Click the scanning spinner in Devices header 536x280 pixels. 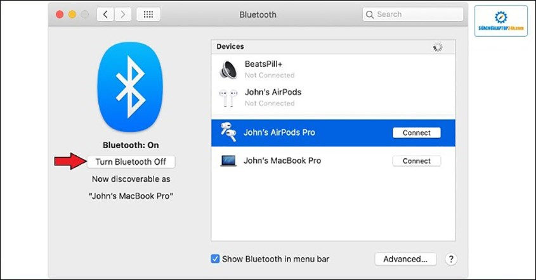click(x=438, y=47)
